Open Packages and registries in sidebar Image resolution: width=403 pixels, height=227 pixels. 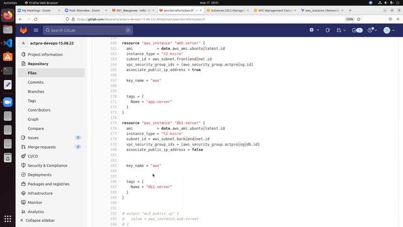(48, 184)
